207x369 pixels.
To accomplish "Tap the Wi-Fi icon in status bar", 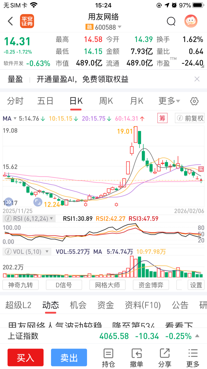I will (x=34, y=5).
